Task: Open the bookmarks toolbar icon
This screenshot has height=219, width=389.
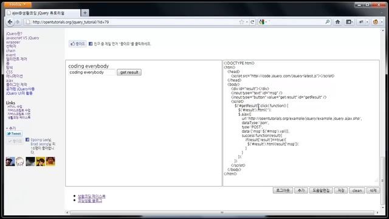Action: point(349,22)
